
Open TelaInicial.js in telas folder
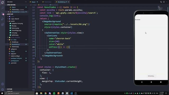click(x=15, y=47)
